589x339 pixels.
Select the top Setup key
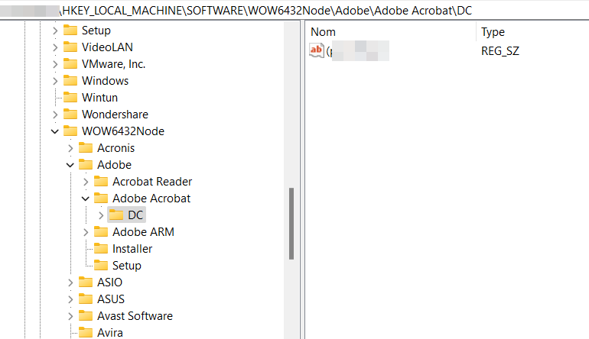[x=96, y=31]
